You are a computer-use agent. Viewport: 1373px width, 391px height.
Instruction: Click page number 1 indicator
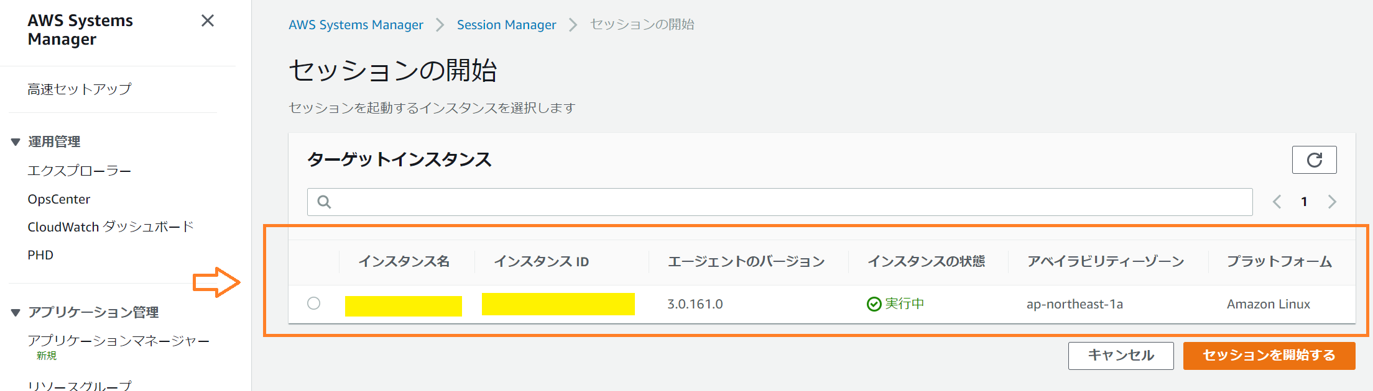pos(1304,202)
